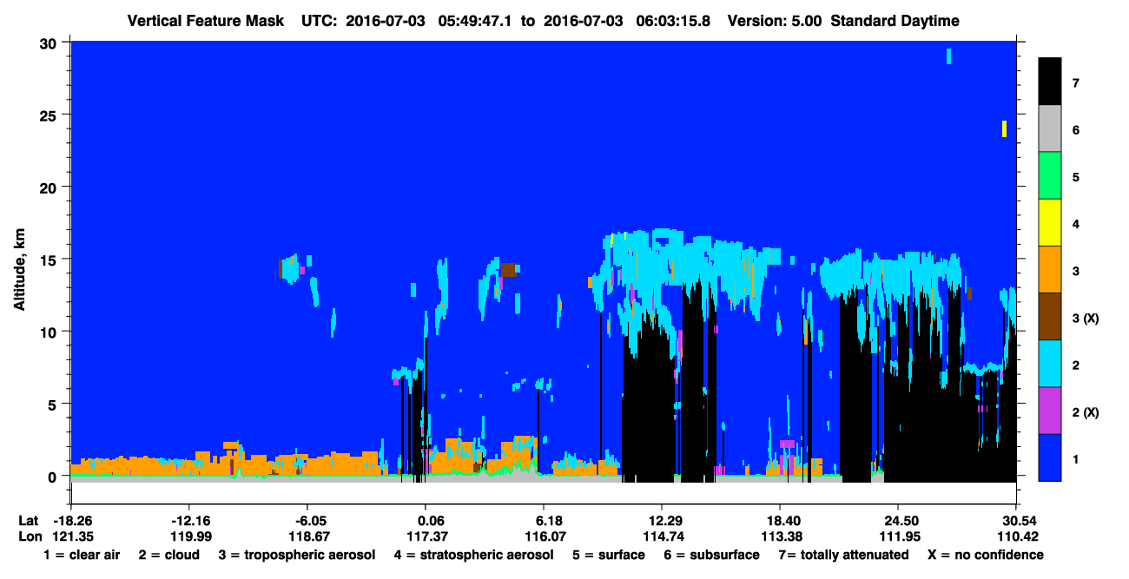1129x579 pixels.
Task: Click the '1 = clear air' legend text
Action: (x=82, y=555)
